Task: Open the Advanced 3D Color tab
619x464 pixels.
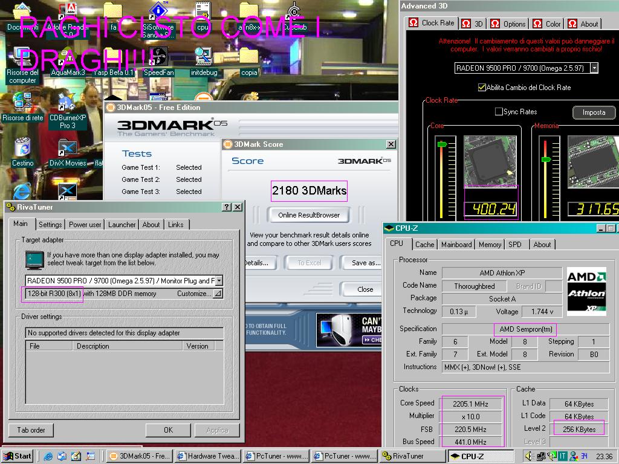Action: 547,24
